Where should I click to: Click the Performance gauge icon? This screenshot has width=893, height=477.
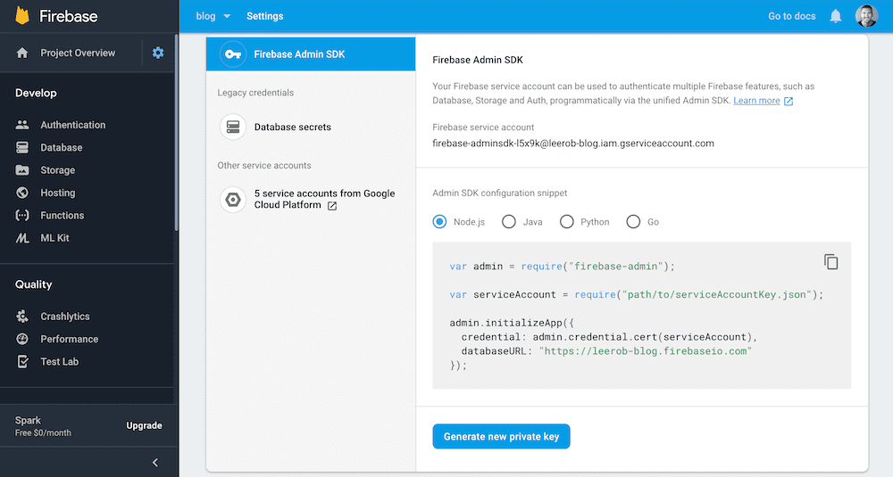pos(22,339)
